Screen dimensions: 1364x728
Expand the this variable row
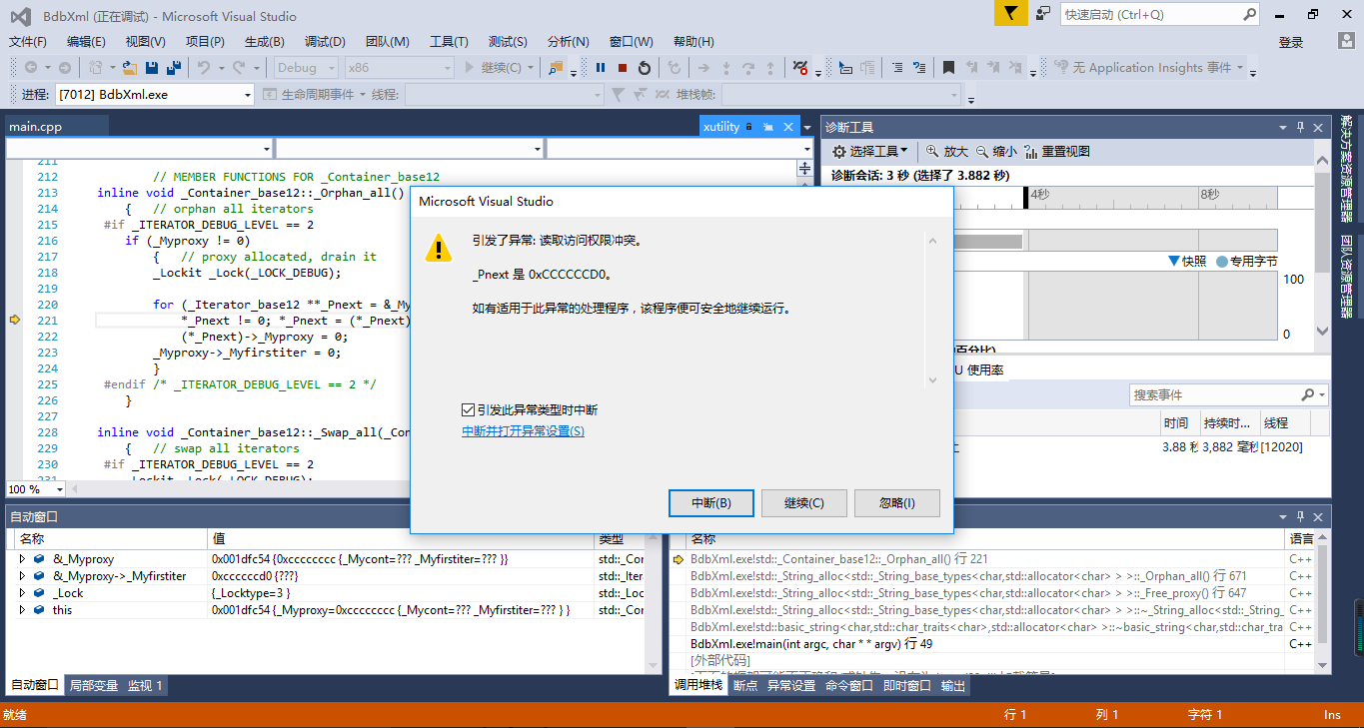(x=22, y=611)
